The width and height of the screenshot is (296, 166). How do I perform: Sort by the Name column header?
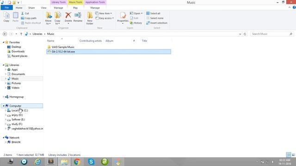(x=50, y=41)
